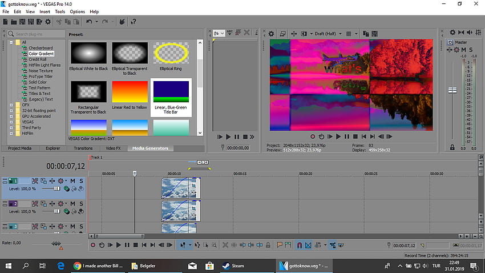Toggle Mute on track 2
Screen dimensions: 485x273
click(x=72, y=204)
